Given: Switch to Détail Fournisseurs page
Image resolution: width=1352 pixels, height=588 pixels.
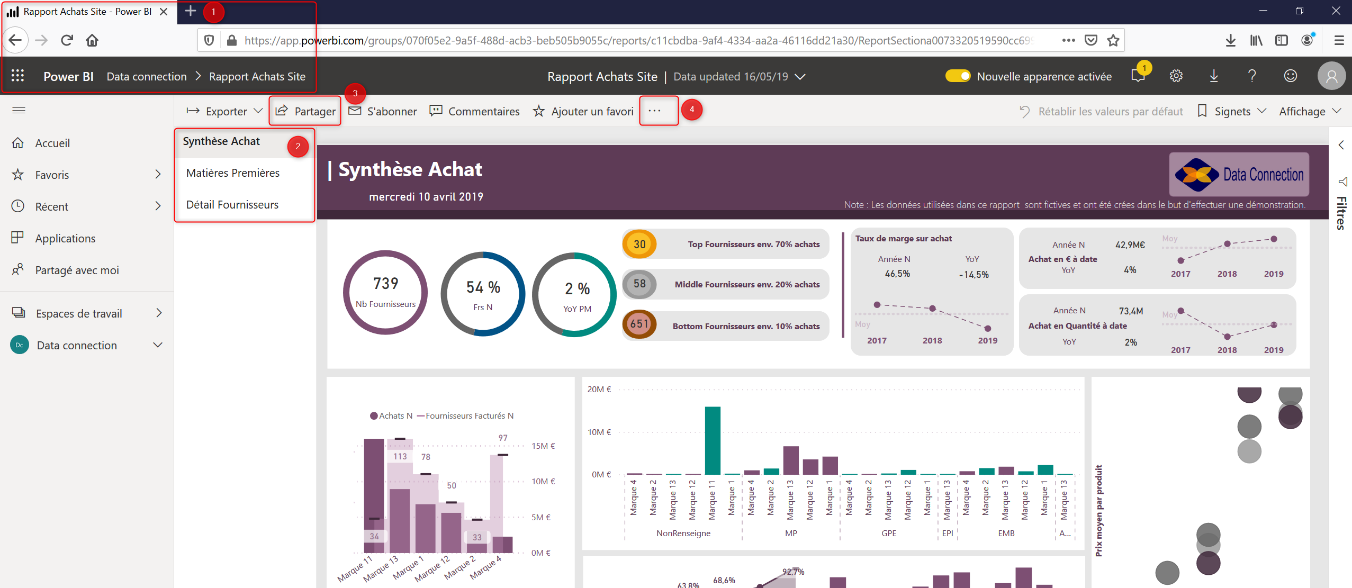Looking at the screenshot, I should [x=232, y=205].
